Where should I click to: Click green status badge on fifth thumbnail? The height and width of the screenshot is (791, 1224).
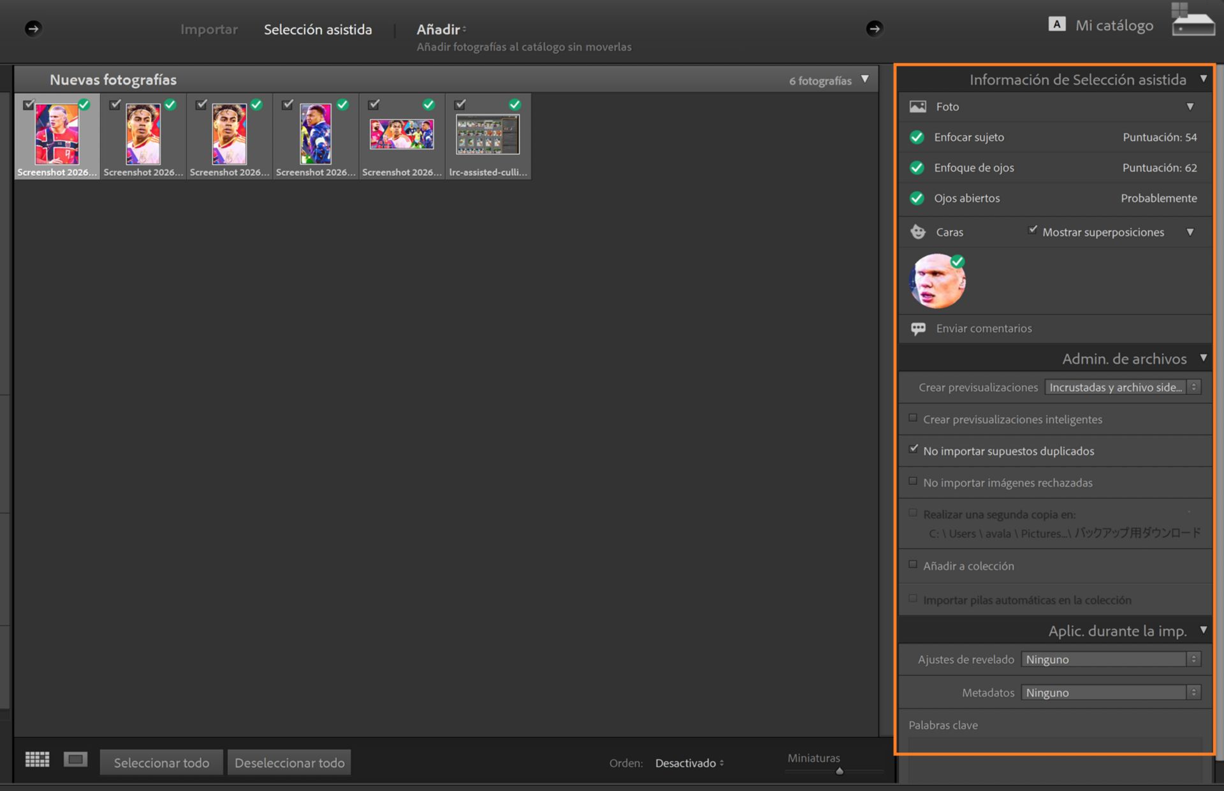pos(428,105)
